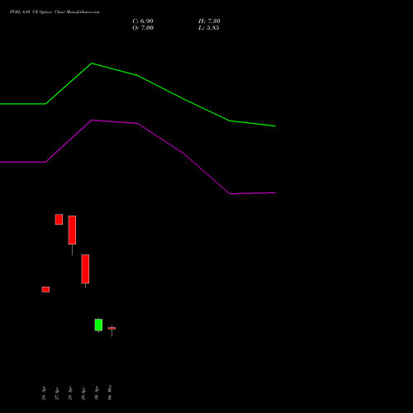Click the '28 Apr' date axis label
413x413 pixels.
(x=70, y=393)
